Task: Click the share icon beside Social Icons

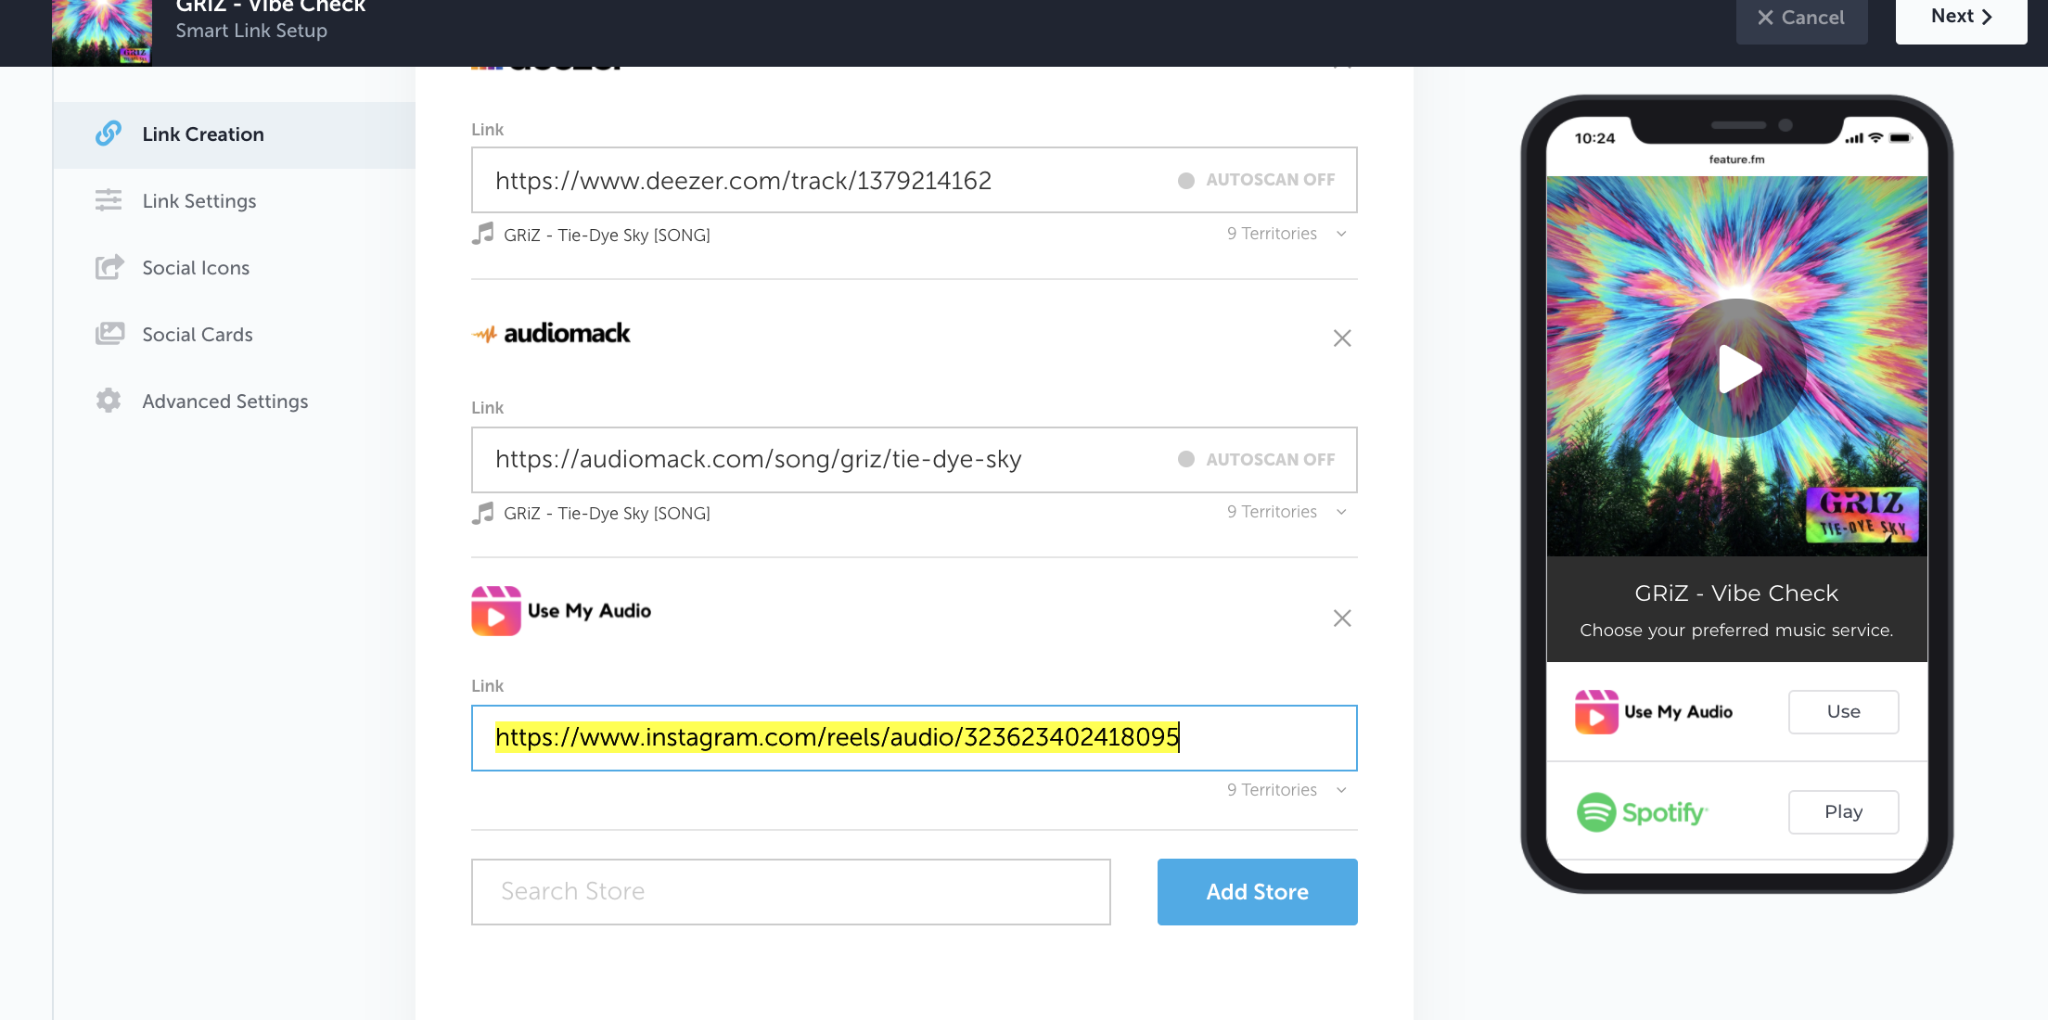Action: [x=109, y=267]
